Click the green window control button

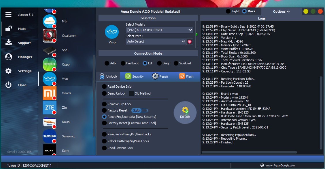tap(313, 11)
